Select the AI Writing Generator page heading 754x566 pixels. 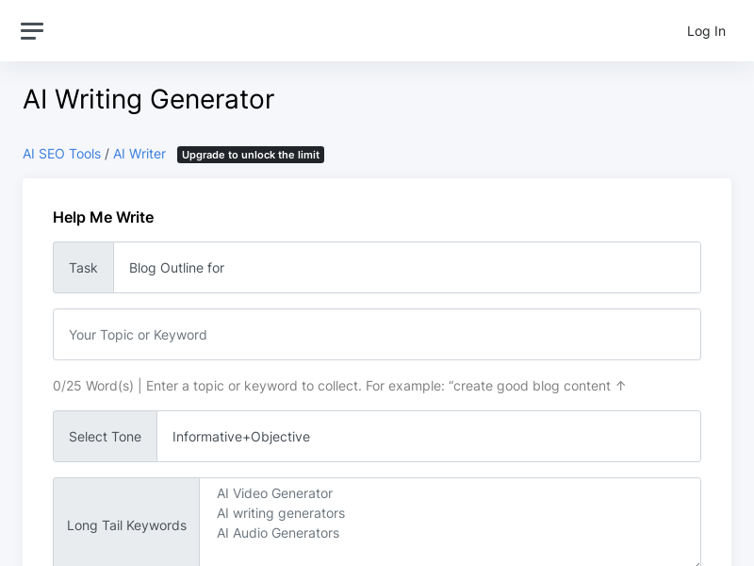point(148,99)
